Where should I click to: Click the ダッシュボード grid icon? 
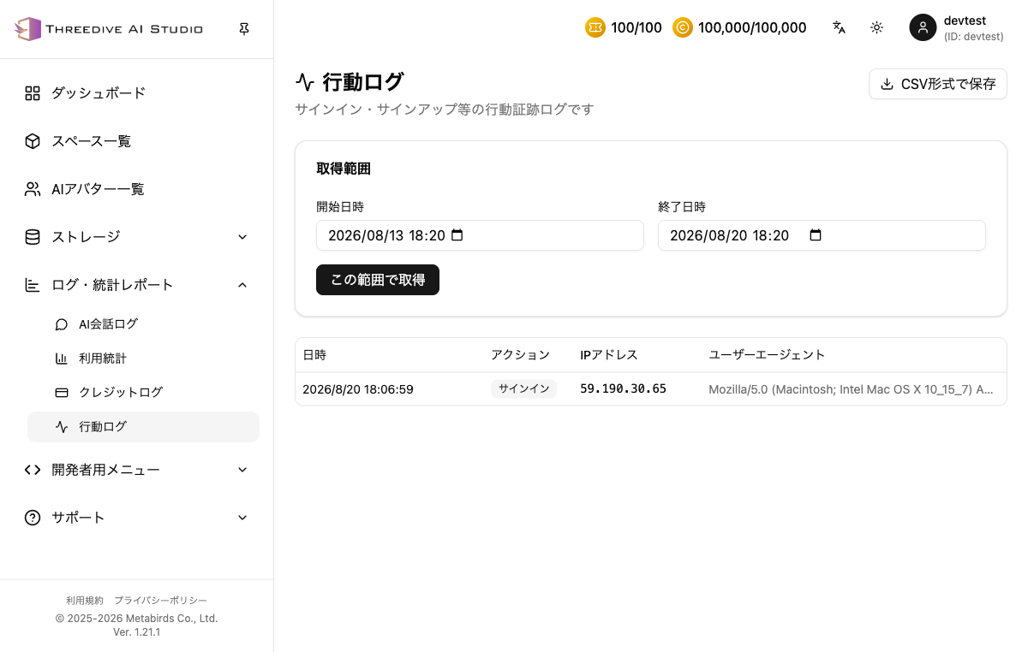(x=33, y=93)
